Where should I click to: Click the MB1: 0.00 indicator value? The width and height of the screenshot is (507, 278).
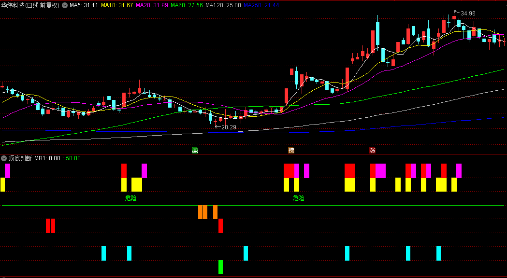click(47, 158)
